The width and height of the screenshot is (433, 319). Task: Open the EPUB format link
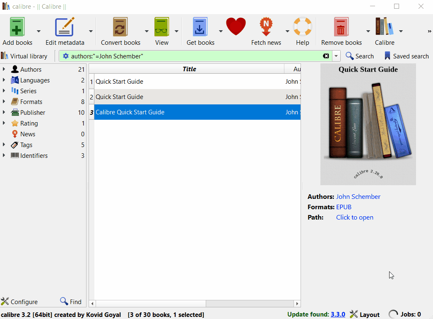pos(344,207)
